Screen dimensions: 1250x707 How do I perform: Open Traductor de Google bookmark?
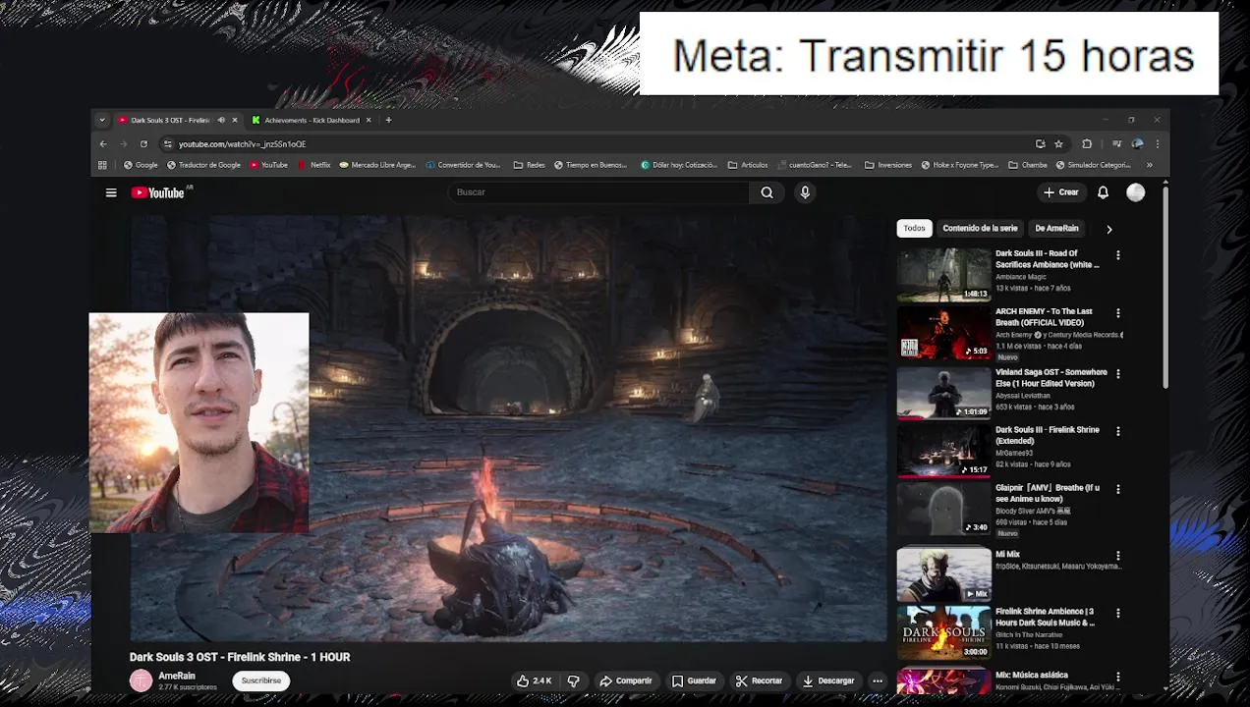[204, 165]
